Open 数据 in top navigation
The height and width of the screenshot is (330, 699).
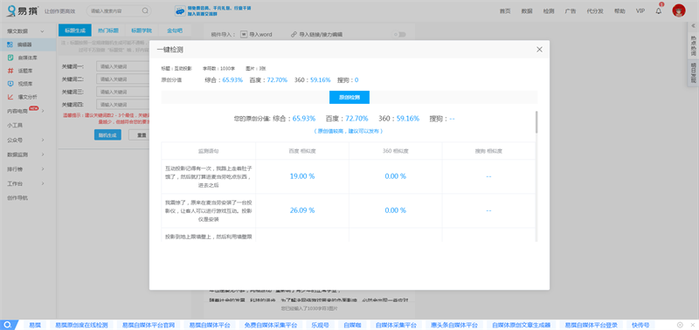527,10
